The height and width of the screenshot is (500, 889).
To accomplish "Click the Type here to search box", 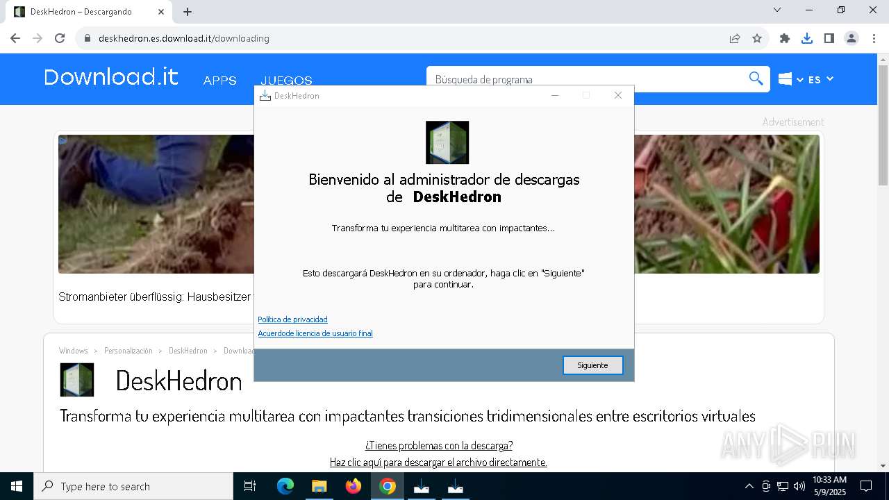I will pyautogui.click(x=133, y=486).
